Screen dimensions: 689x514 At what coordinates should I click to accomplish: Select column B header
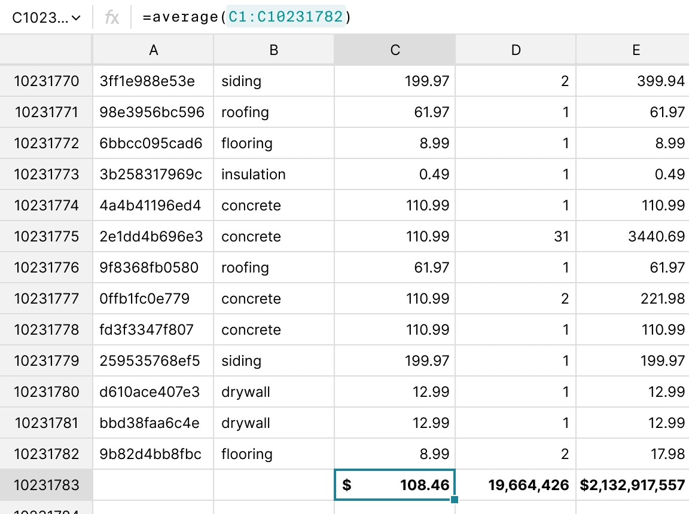click(x=274, y=50)
